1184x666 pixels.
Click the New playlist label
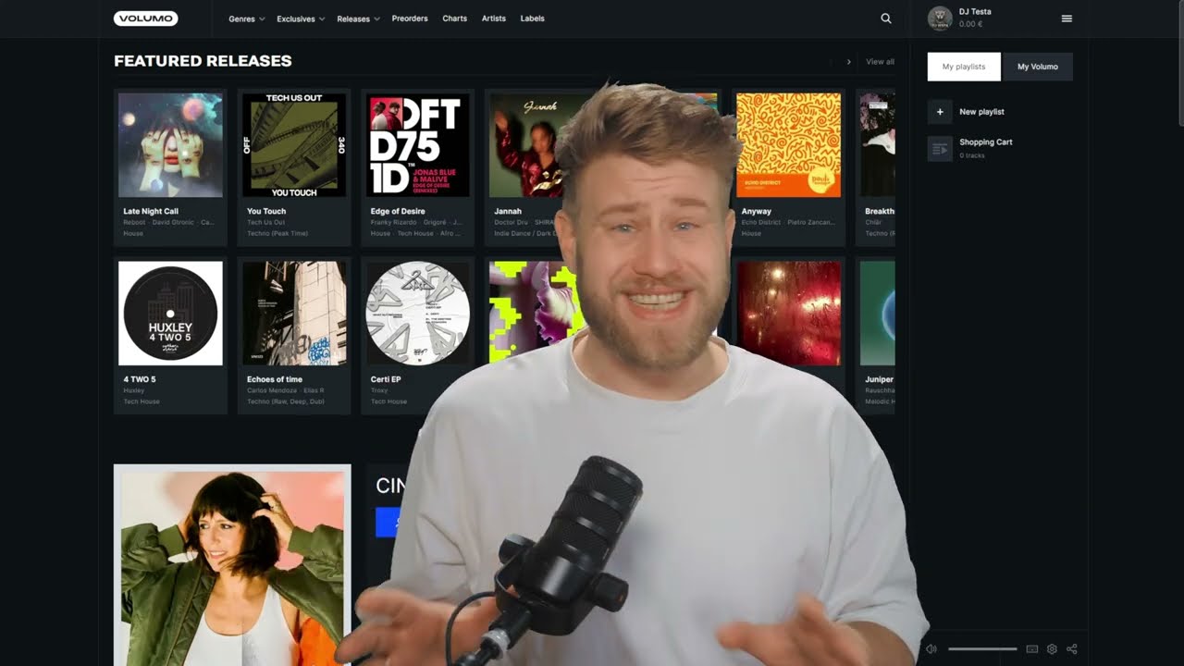[x=981, y=112]
